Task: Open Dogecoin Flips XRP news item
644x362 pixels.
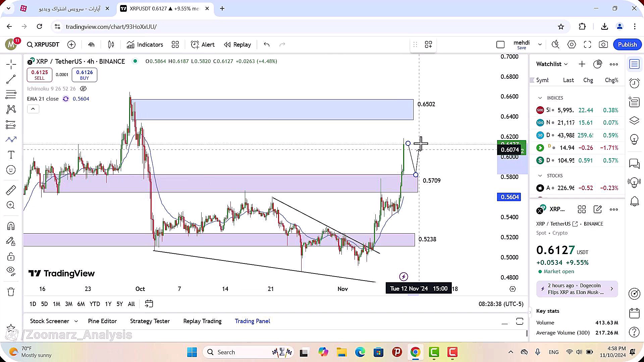Action: tap(577, 289)
